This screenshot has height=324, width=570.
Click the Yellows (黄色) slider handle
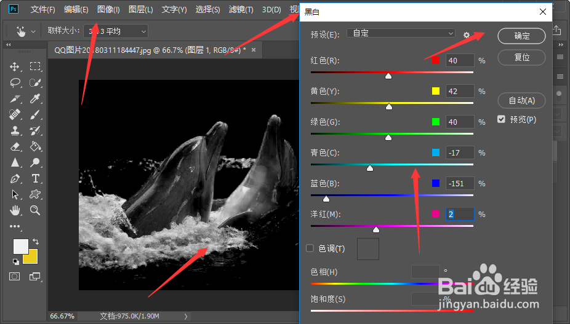(x=389, y=106)
